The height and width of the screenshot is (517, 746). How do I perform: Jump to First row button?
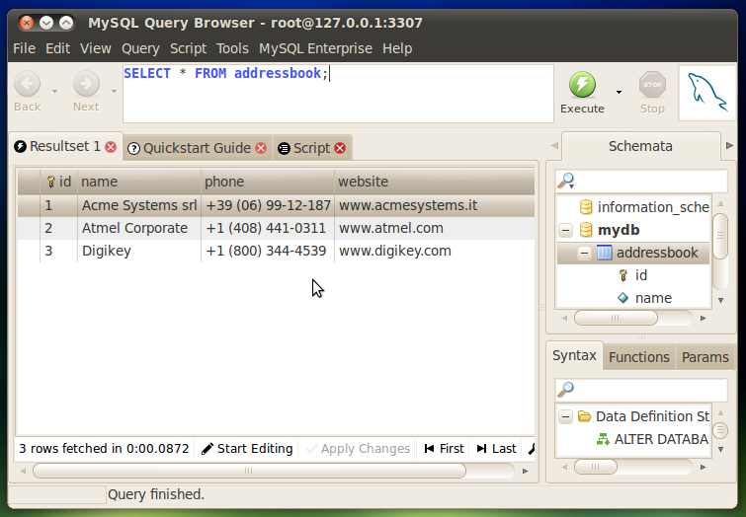(444, 449)
